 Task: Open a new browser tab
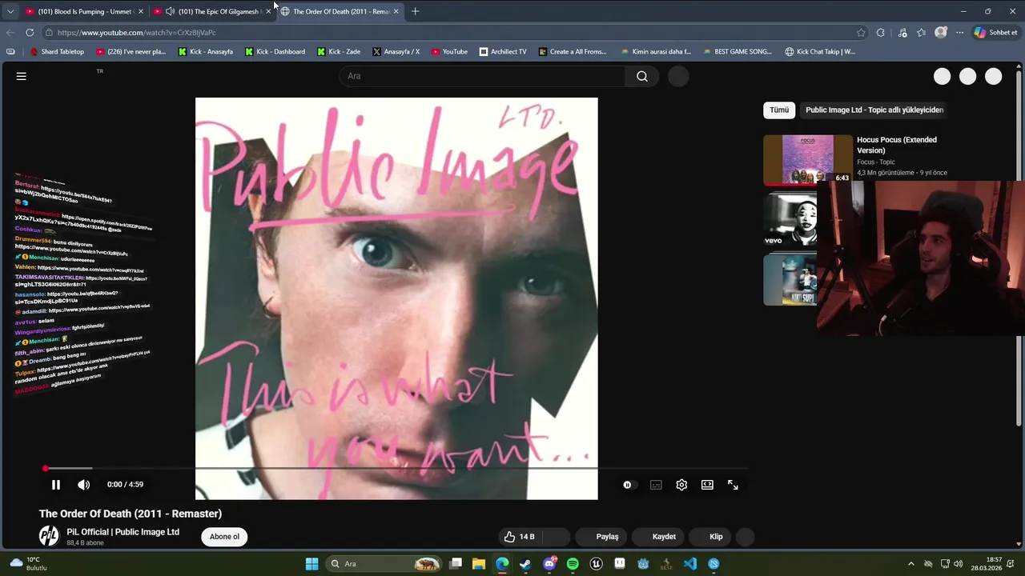[415, 11]
